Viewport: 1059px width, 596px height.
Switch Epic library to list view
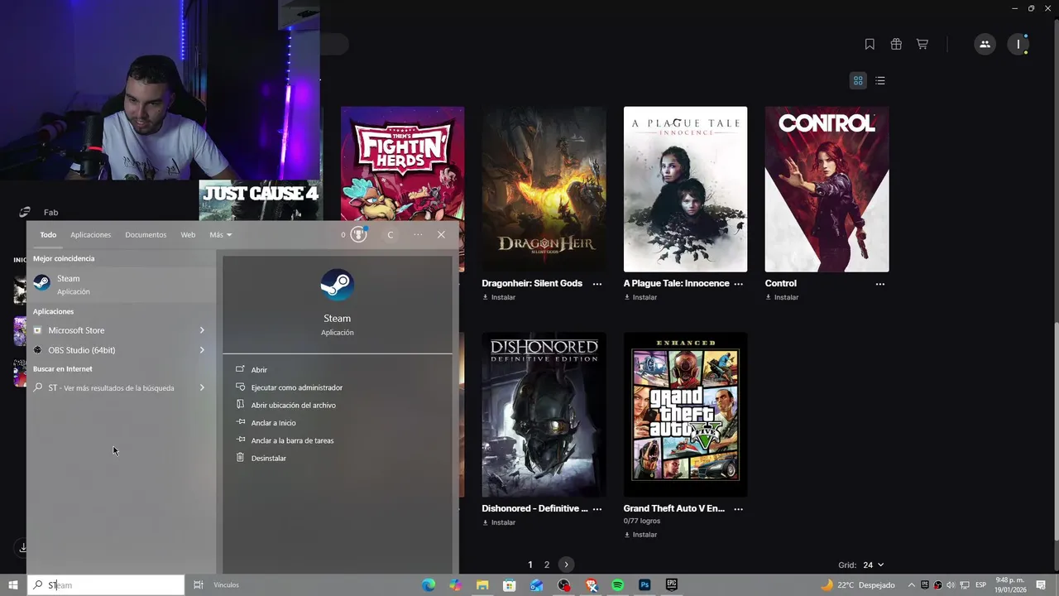[880, 80]
